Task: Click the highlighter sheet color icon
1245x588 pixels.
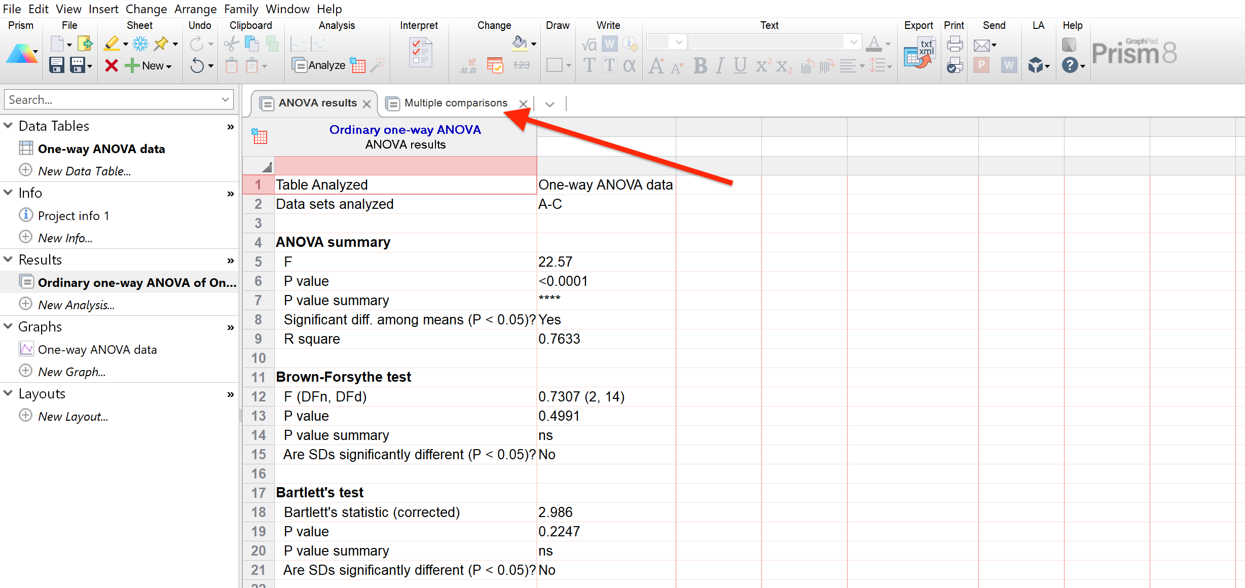Action: (x=112, y=44)
